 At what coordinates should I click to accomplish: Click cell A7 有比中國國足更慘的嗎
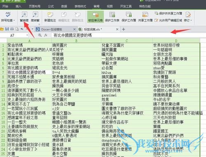click(29, 73)
